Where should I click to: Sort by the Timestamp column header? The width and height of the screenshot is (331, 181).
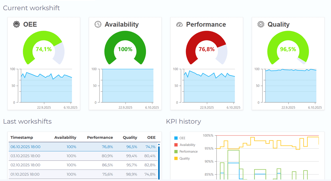point(21,137)
